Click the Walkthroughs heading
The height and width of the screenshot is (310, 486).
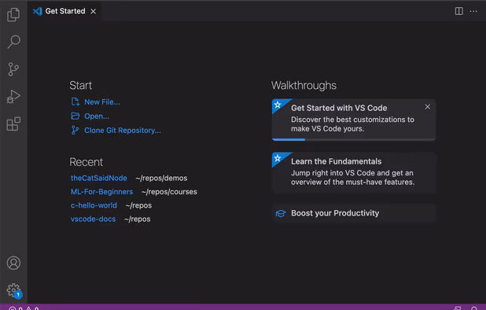[304, 85]
